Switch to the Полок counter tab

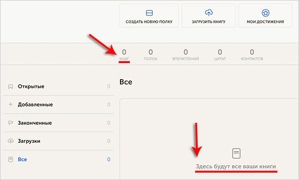150,54
